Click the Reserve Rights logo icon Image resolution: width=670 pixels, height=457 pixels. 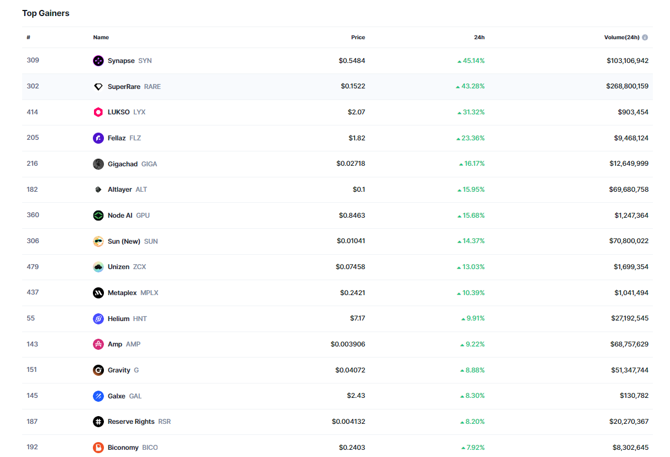click(98, 422)
